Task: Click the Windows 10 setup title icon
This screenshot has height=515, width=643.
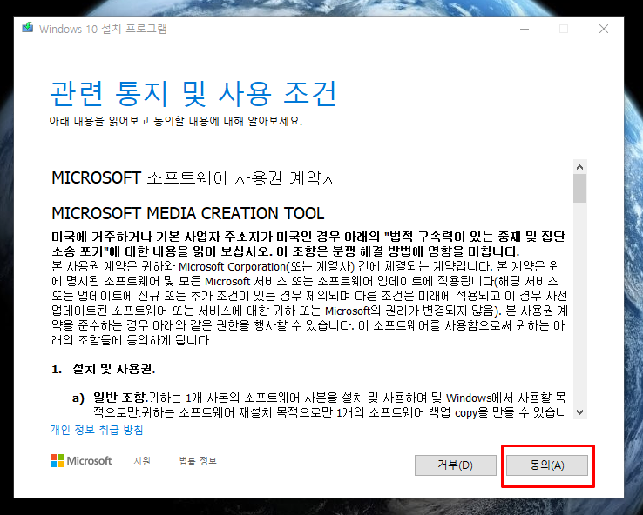Action: point(28,28)
